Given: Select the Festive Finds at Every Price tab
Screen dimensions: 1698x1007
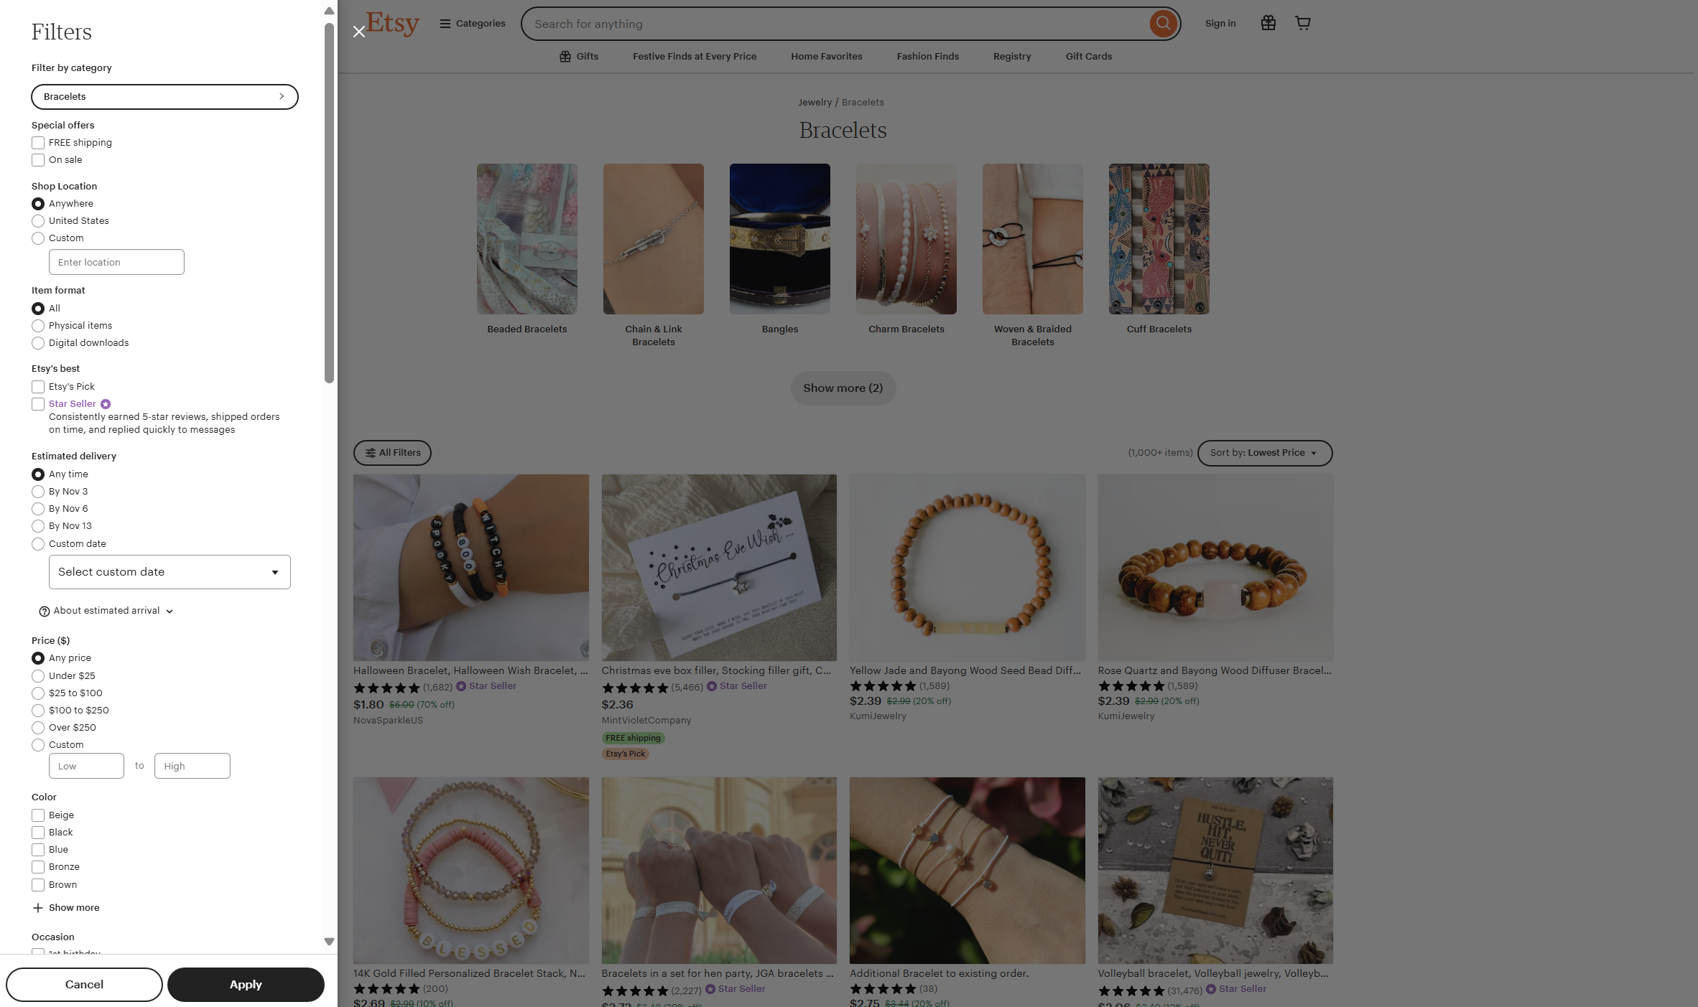Looking at the screenshot, I should point(695,57).
